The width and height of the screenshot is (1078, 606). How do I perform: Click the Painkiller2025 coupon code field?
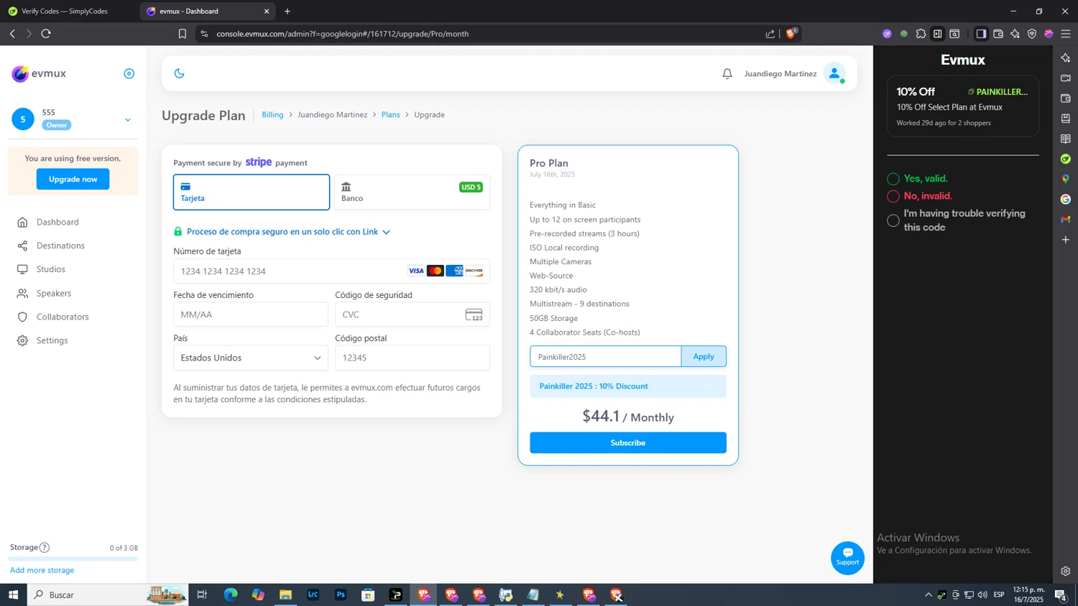point(606,356)
